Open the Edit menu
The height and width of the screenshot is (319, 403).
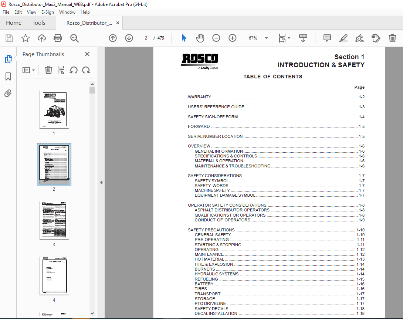coord(18,12)
